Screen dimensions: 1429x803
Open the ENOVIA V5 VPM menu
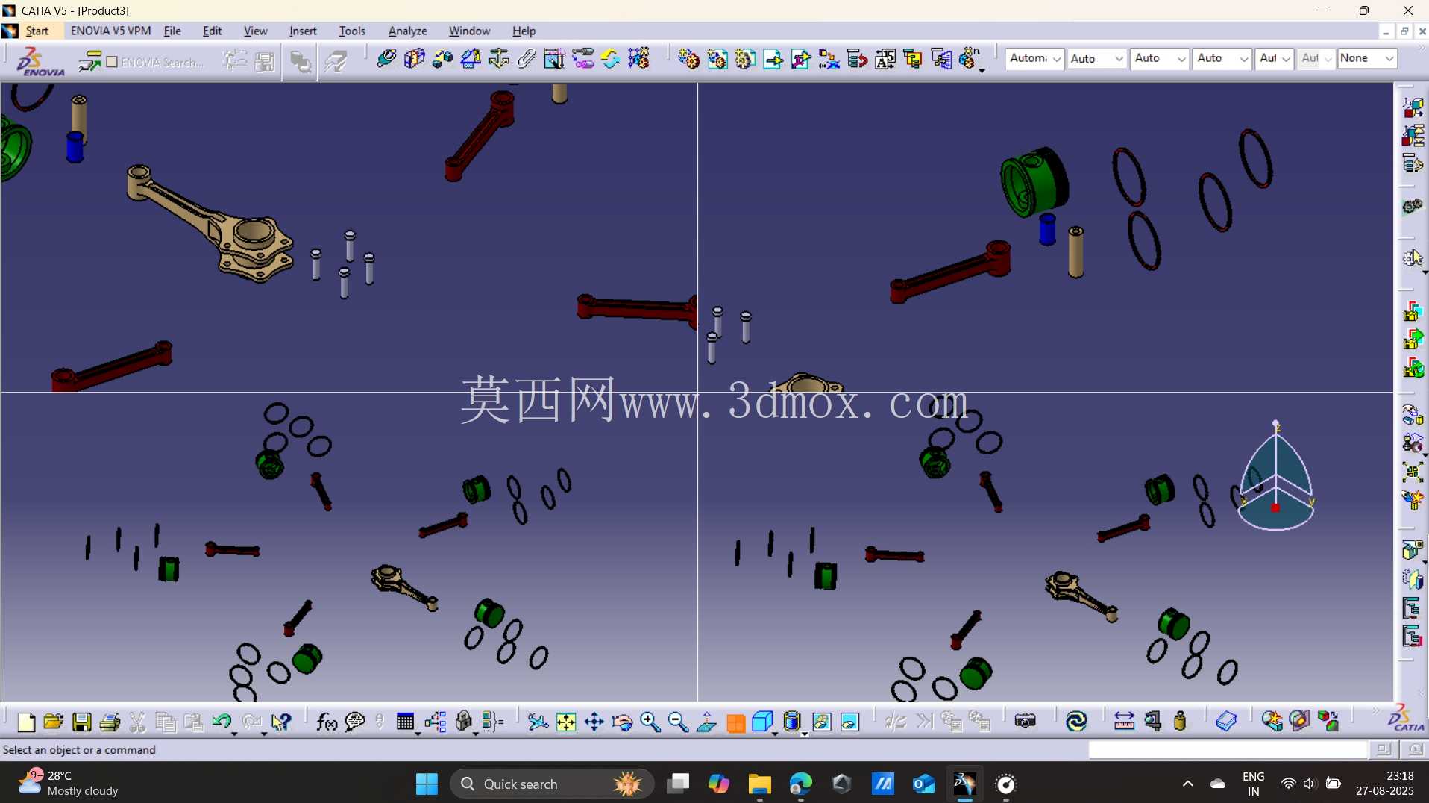pyautogui.click(x=110, y=31)
